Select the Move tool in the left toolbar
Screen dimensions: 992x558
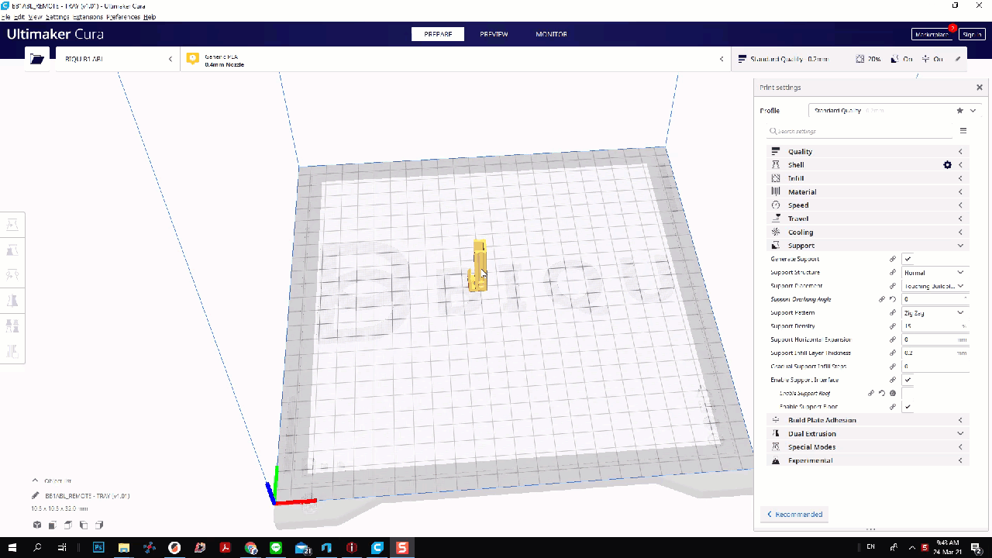click(12, 226)
